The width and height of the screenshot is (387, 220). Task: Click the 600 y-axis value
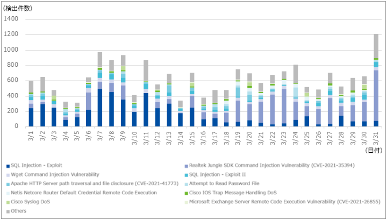click(x=13, y=81)
